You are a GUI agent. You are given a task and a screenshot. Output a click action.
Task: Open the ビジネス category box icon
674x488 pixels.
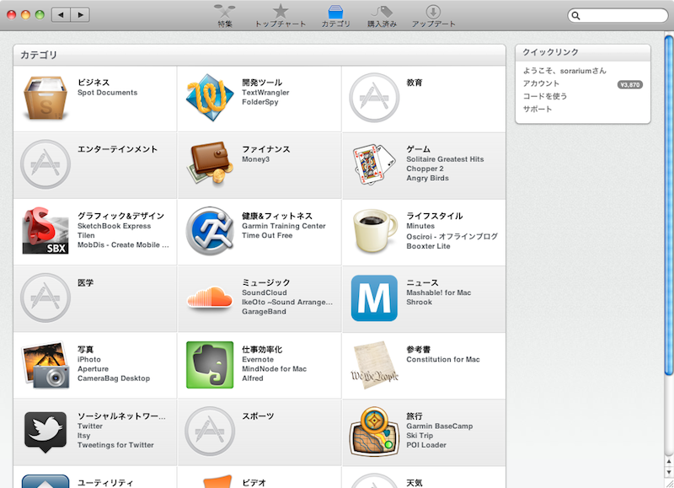[x=45, y=98]
